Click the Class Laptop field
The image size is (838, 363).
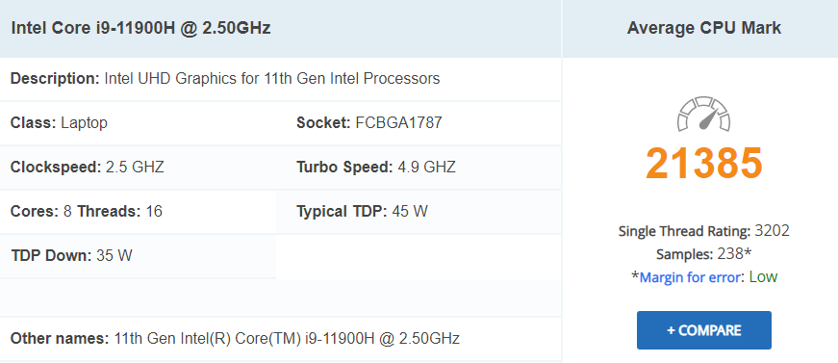(x=59, y=123)
